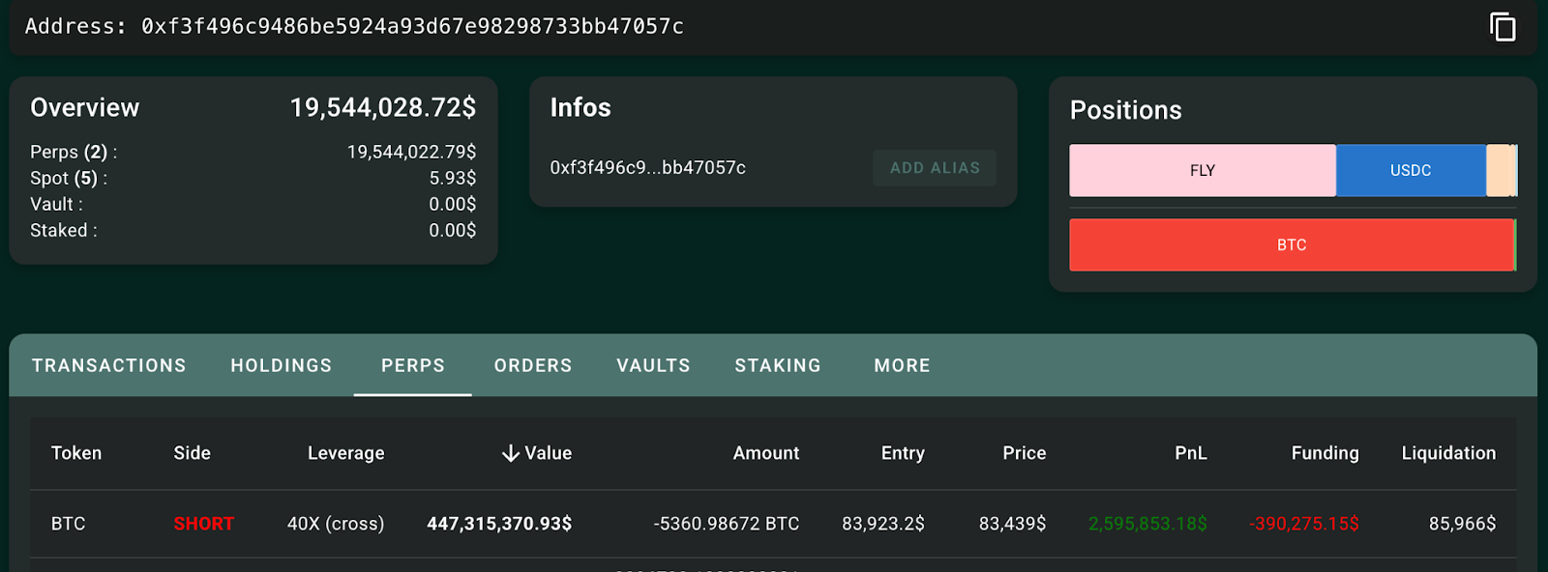Click the Funding column header
Image resolution: width=1548 pixels, height=572 pixels.
(1325, 453)
